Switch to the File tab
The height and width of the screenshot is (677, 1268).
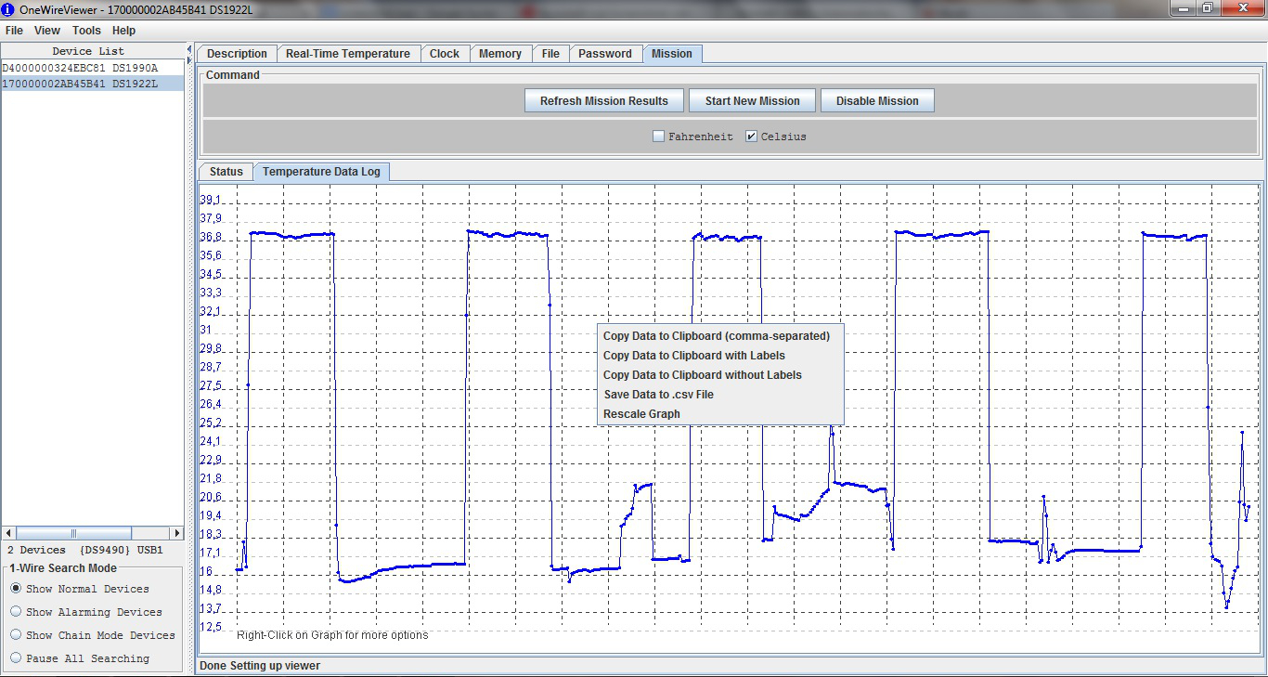(x=550, y=54)
